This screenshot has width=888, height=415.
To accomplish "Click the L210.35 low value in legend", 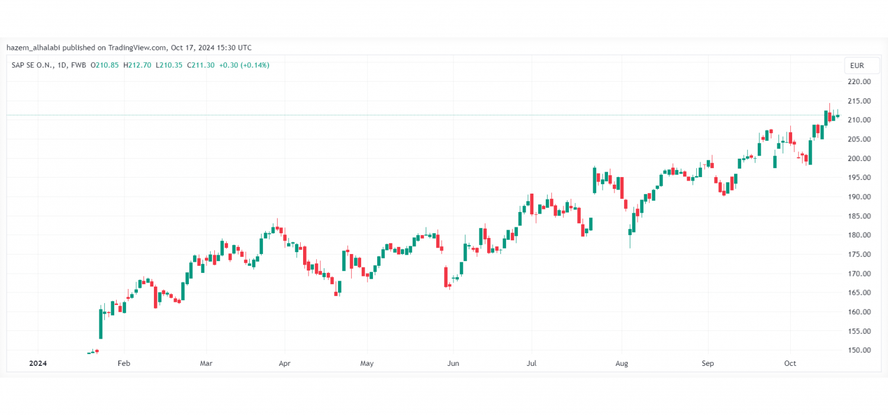I will point(170,65).
